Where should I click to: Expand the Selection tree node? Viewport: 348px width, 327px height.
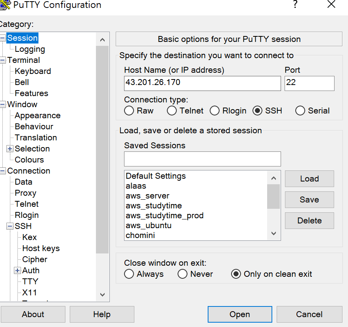[10, 149]
